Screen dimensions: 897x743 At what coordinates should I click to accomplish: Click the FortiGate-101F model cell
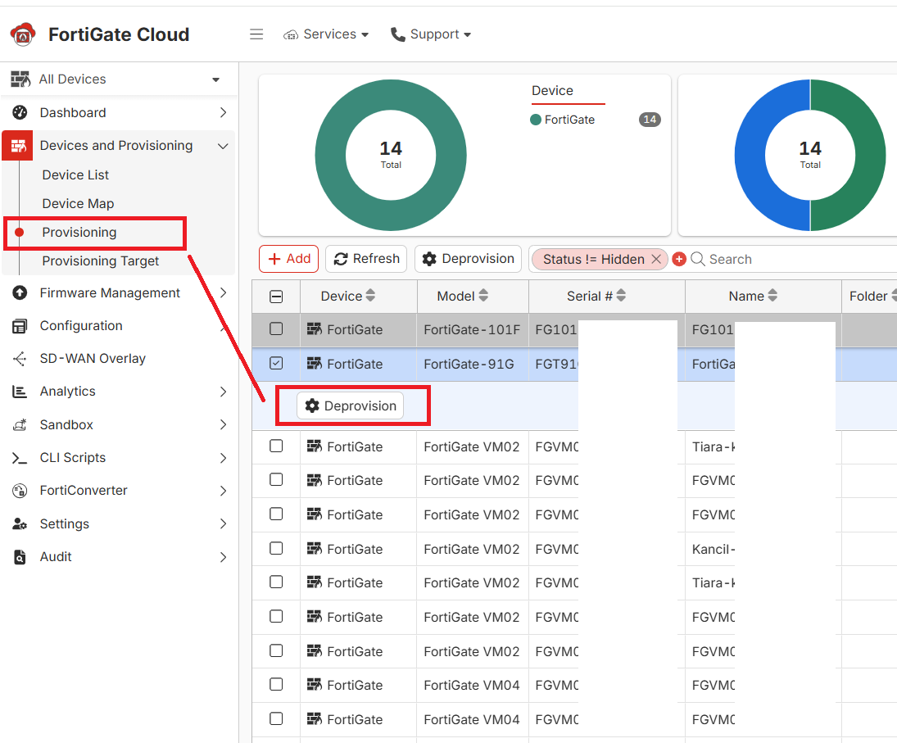pyautogui.click(x=472, y=329)
